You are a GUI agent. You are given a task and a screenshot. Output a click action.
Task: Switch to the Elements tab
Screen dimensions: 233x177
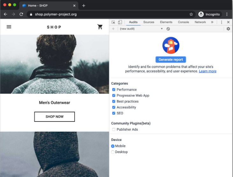pos(166,22)
